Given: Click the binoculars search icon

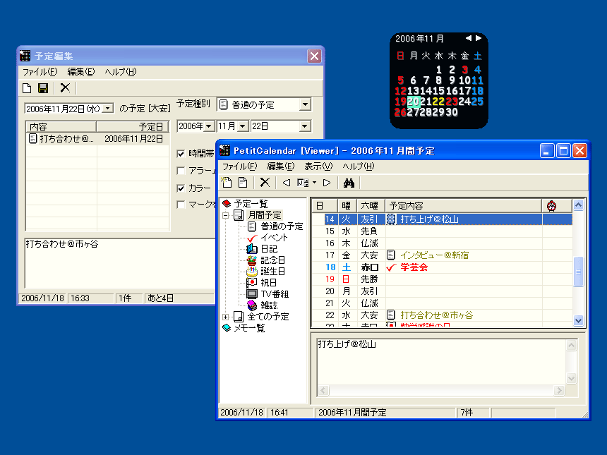Looking at the screenshot, I should click(x=349, y=183).
